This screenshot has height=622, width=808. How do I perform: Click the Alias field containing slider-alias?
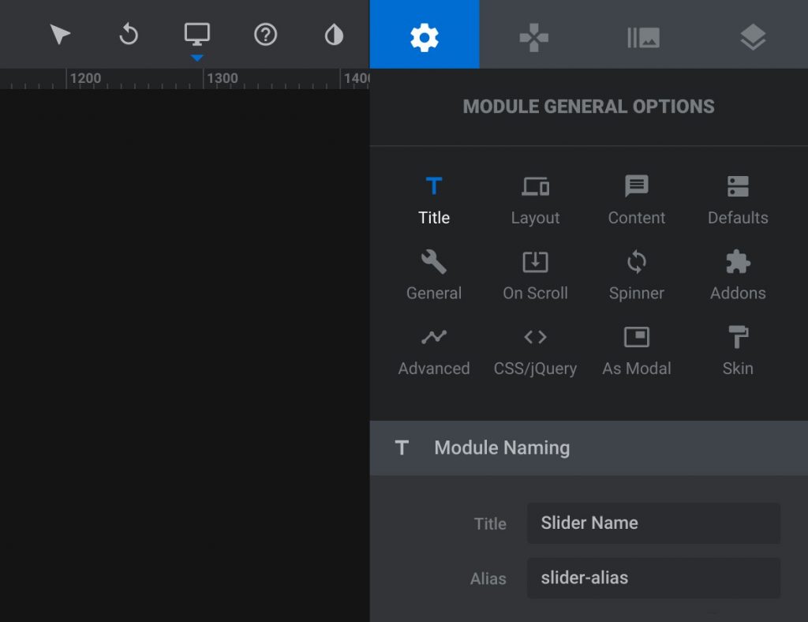pyautogui.click(x=653, y=579)
